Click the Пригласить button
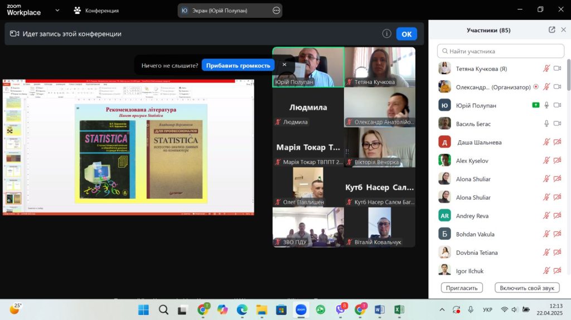The image size is (571, 320). click(x=462, y=288)
